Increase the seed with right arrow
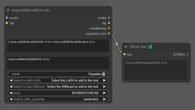195x110 pixels. tap(104, 93)
